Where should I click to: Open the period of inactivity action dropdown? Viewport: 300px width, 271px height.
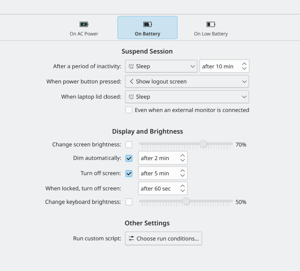161,66
